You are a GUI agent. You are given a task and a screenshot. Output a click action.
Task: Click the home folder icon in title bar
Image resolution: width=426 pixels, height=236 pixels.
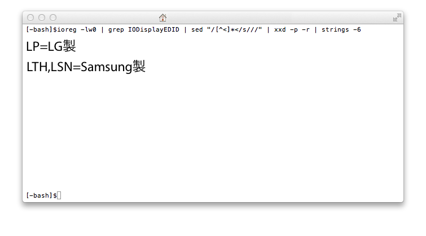163,18
